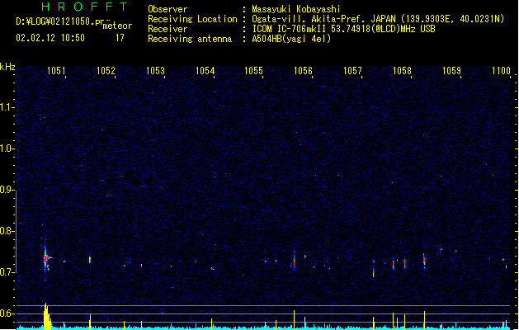Screen dimensions: 519x330
Task: Click the A504HB(yagi 4el) antenna text
Action: (291, 39)
